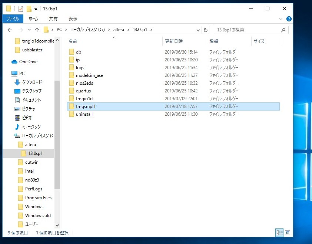The width and height of the screenshot is (312, 244).
Task: Open the Customize Quick Access Toolbar dropdown
Action: (36, 9)
